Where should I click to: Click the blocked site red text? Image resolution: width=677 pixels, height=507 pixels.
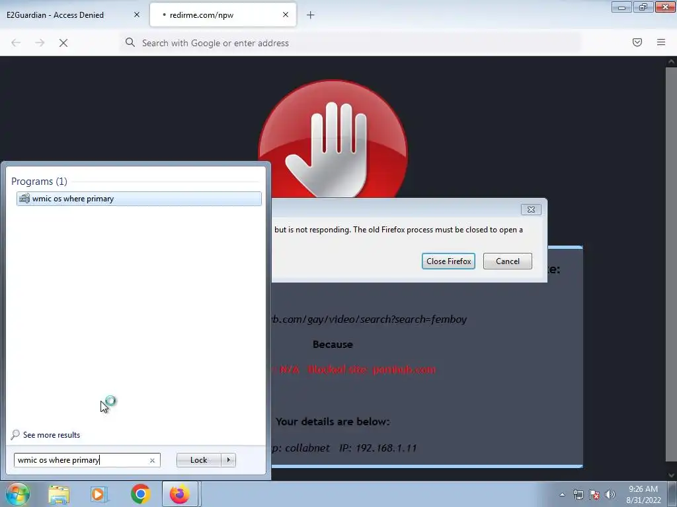pyautogui.click(x=354, y=370)
